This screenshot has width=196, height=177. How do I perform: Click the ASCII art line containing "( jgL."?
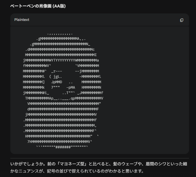tap(62, 77)
